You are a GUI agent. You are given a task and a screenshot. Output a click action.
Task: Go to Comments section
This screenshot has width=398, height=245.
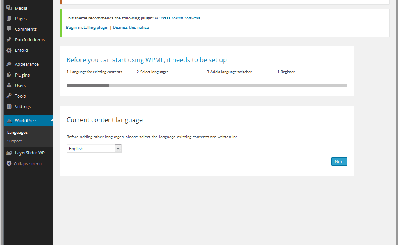(x=26, y=29)
